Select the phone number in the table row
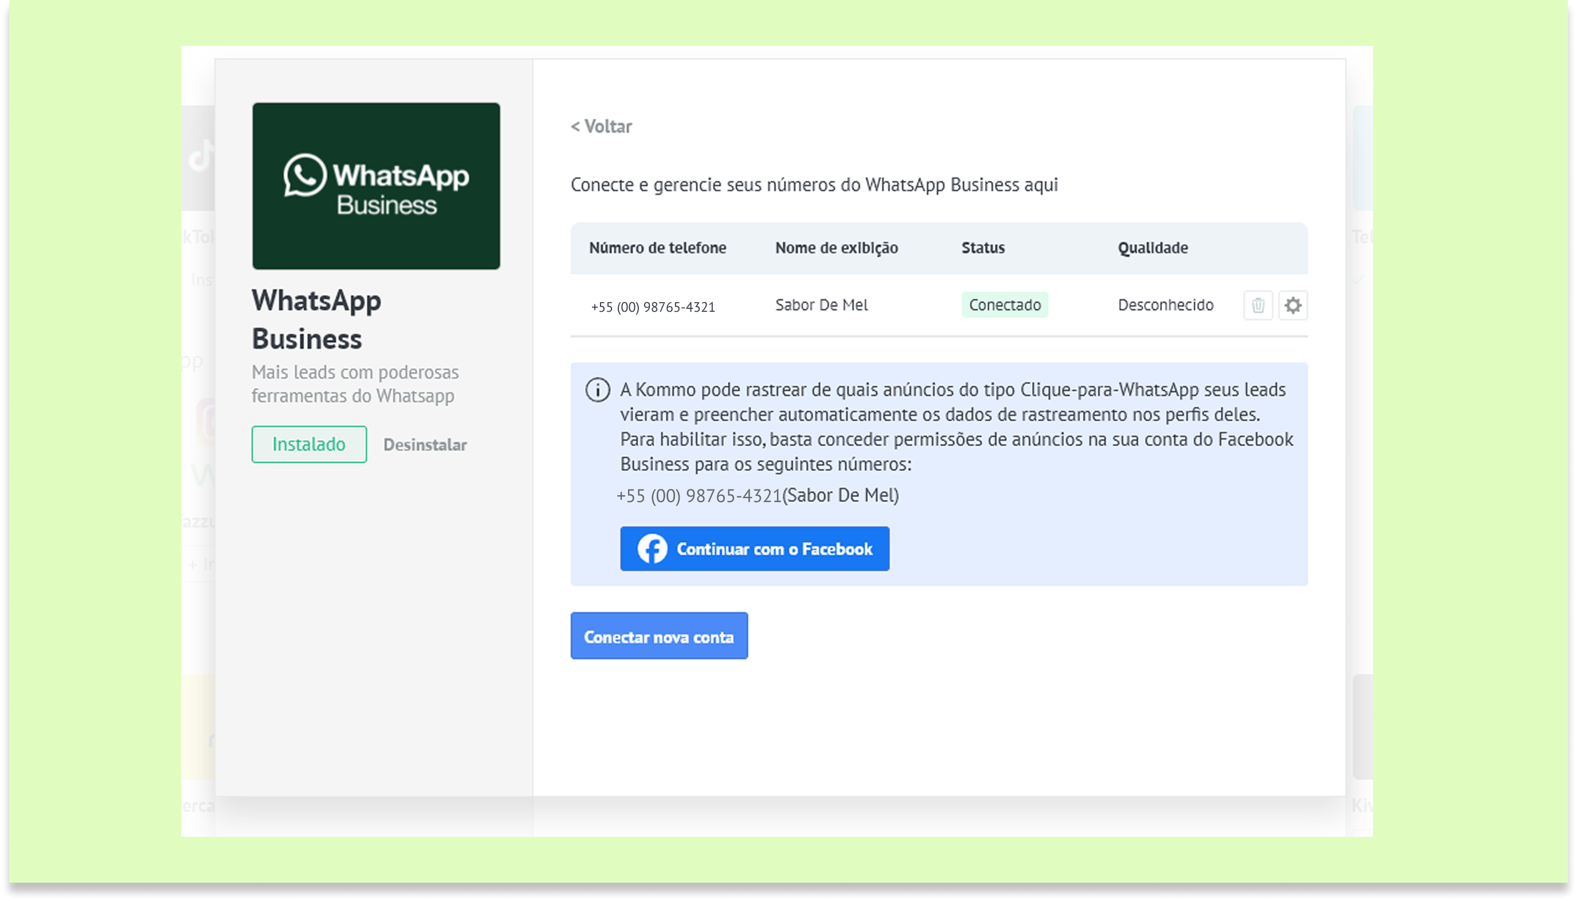The width and height of the screenshot is (1577, 901). click(x=653, y=307)
